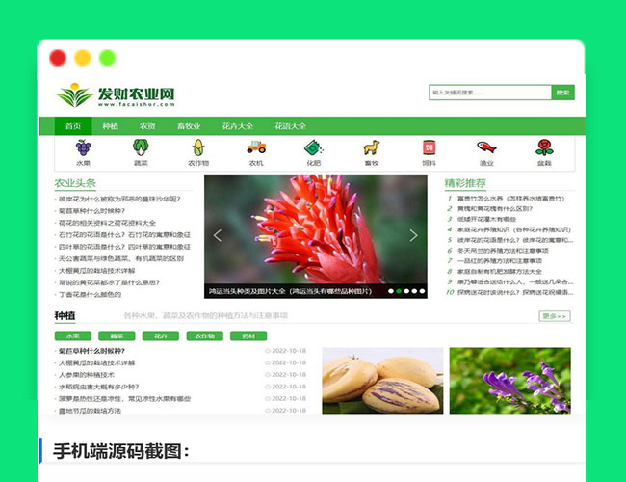Click the yellow window minimize dot

coord(83,58)
